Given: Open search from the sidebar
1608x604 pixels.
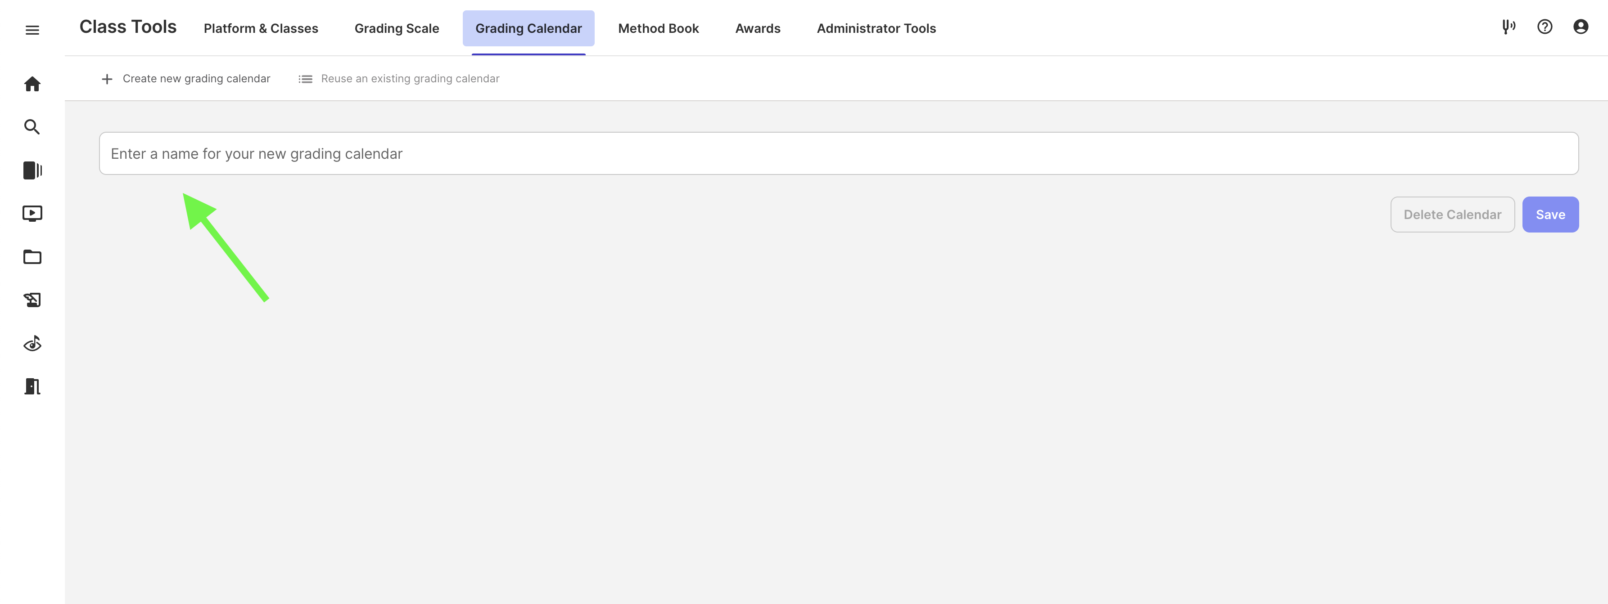Looking at the screenshot, I should pos(32,127).
